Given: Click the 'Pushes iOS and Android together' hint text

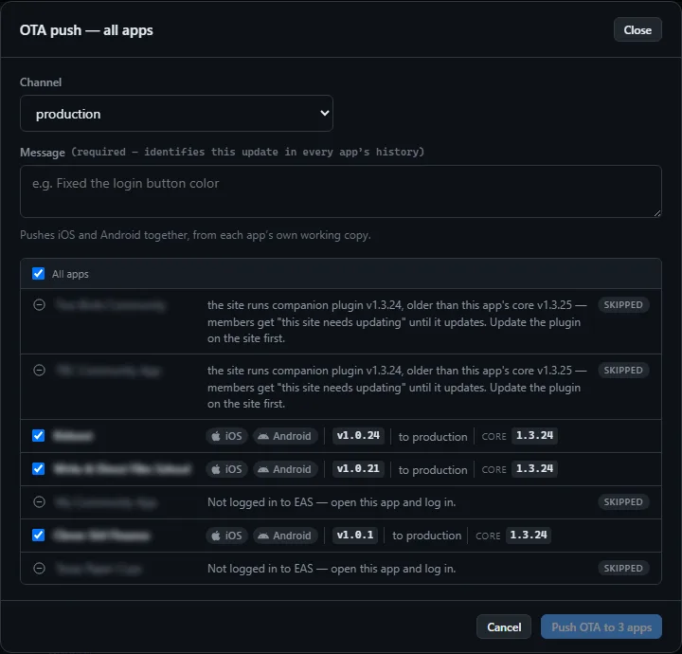Looking at the screenshot, I should click(195, 235).
